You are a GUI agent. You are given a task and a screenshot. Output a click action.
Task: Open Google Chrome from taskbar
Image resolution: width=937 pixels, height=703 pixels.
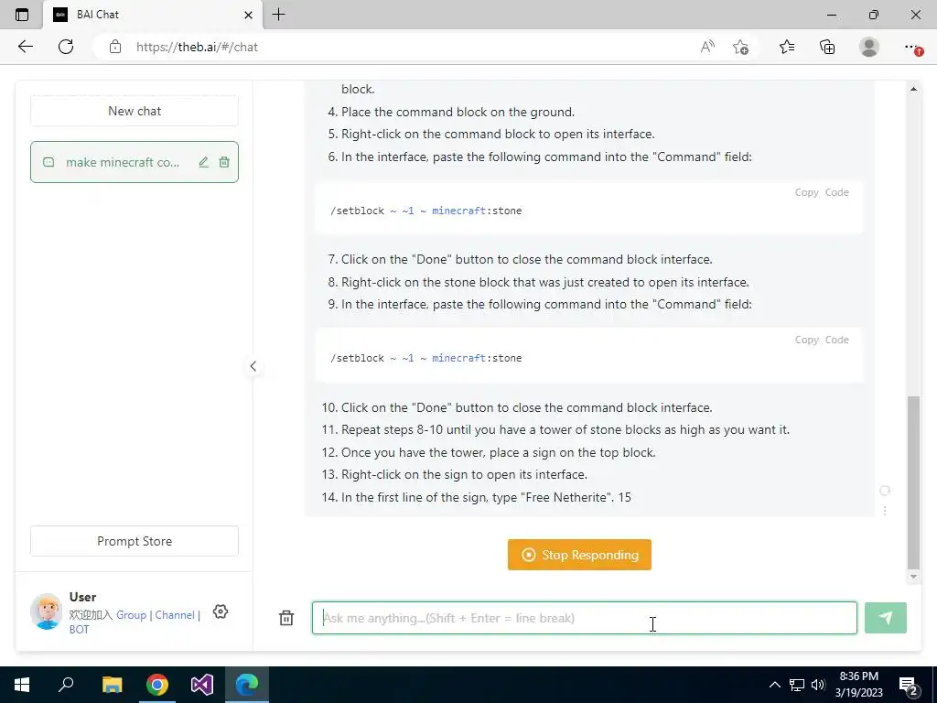(x=157, y=685)
